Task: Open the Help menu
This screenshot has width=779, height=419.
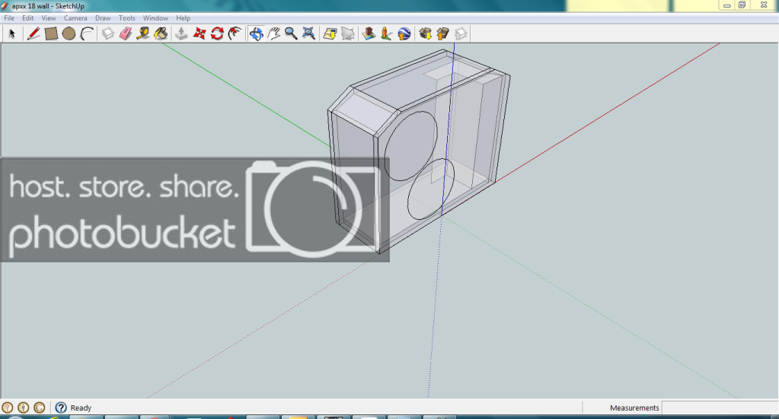Action: pyautogui.click(x=184, y=17)
